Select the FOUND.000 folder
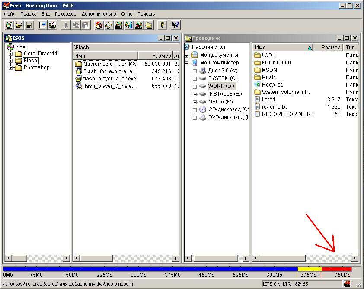364x289 pixels. (x=272, y=62)
